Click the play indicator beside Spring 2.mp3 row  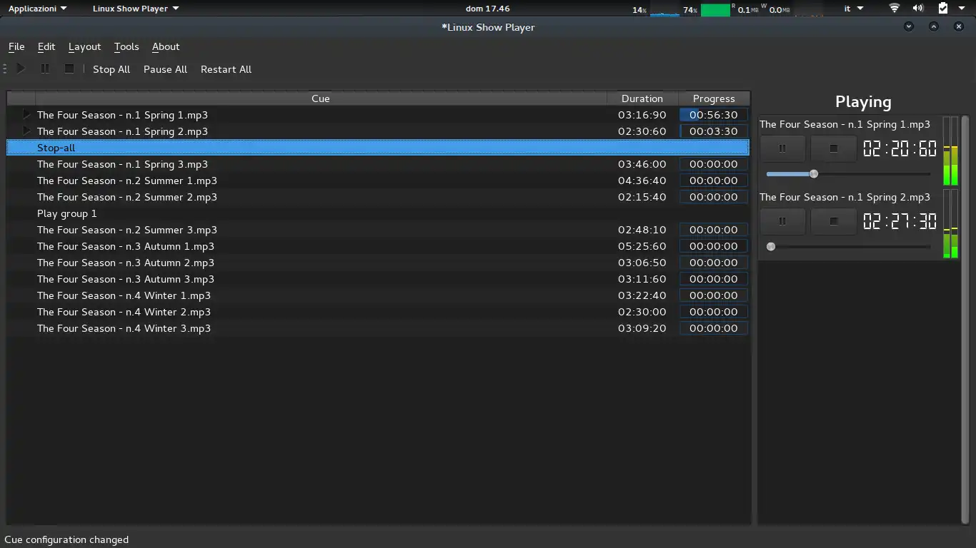click(x=27, y=131)
